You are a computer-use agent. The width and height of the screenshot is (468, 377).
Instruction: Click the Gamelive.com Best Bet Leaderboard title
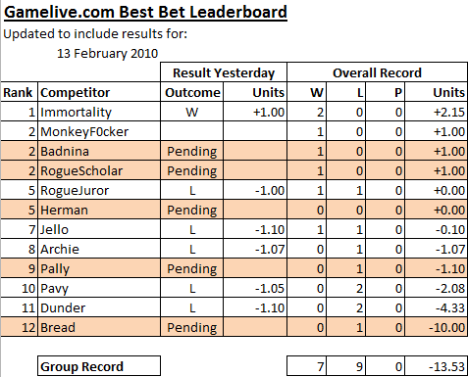coord(145,13)
